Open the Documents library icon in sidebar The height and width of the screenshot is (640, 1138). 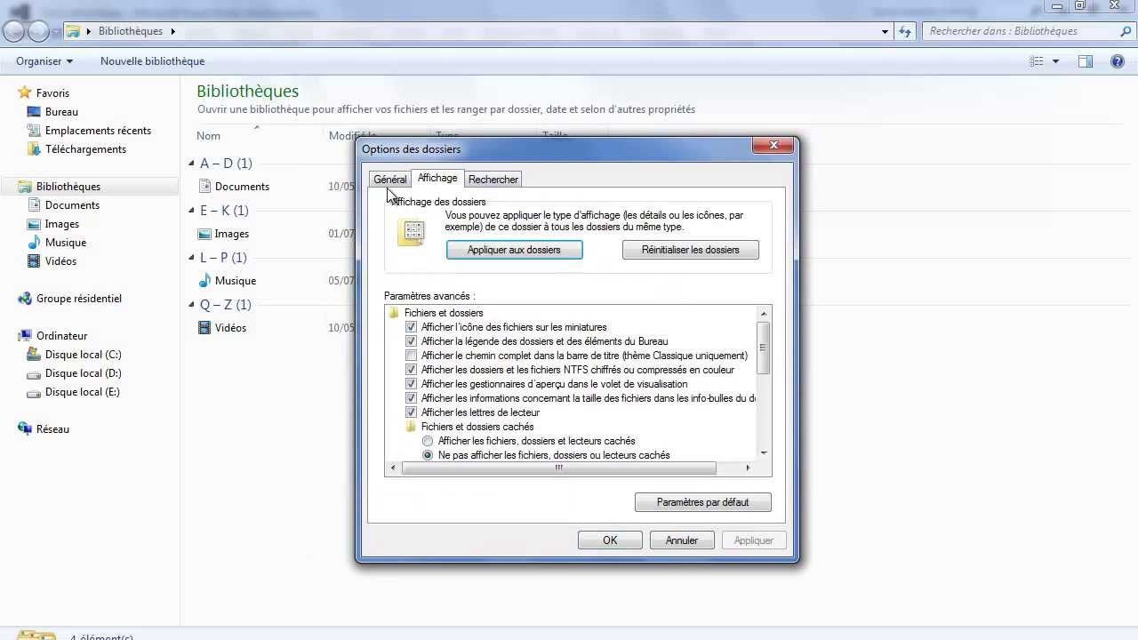(34, 205)
